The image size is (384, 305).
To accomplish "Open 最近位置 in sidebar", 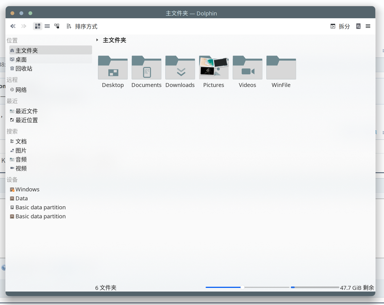I will click(51, 120).
